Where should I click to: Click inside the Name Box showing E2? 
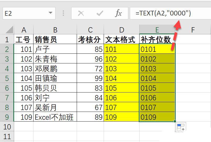(25, 13)
